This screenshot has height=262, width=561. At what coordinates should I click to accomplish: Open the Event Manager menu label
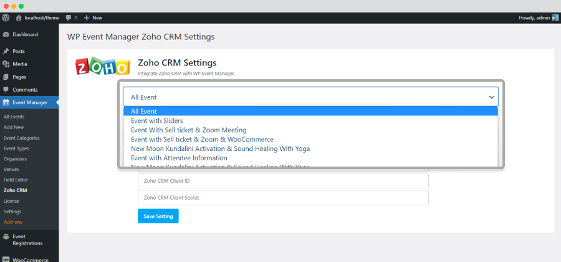pos(30,102)
